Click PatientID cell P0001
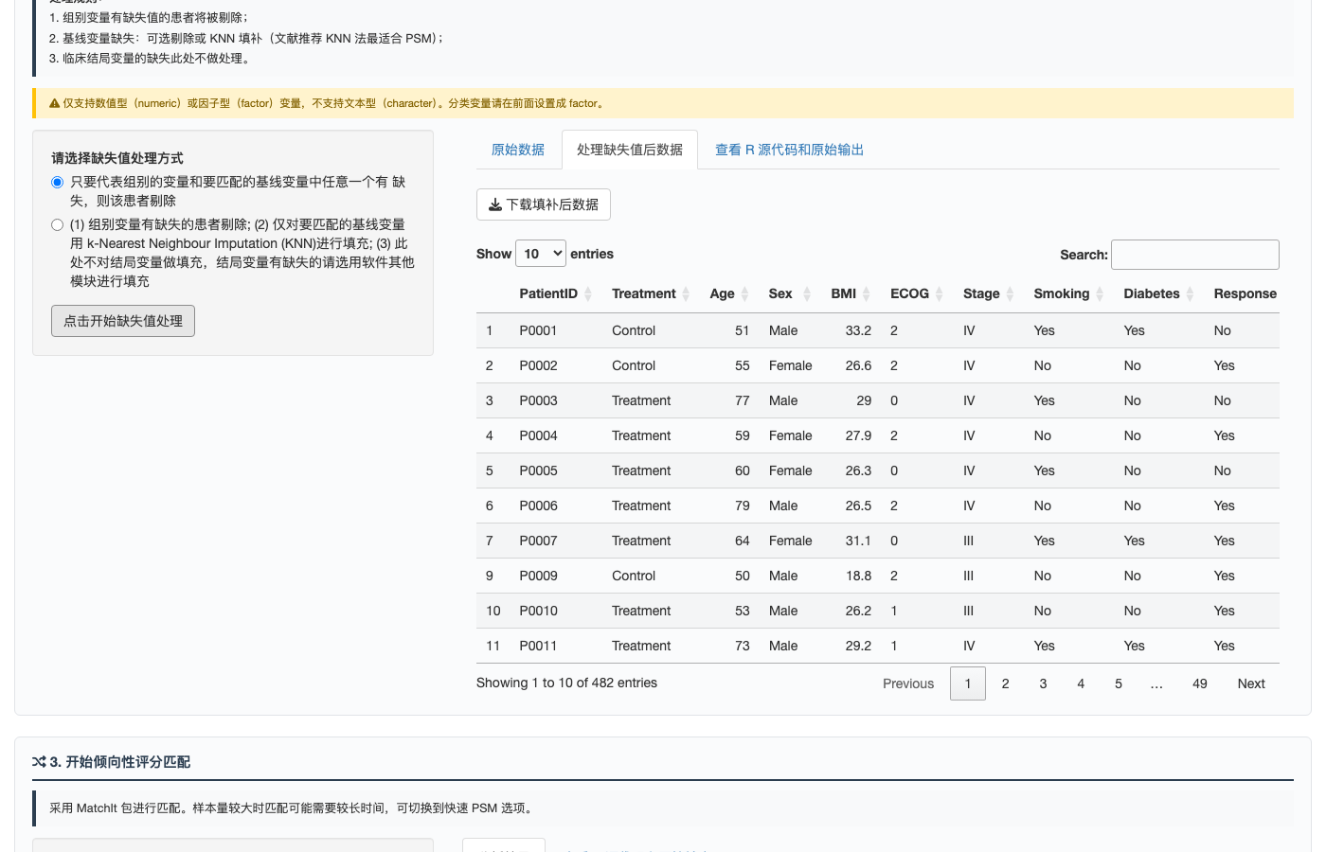Image resolution: width=1326 pixels, height=852 pixels. point(538,330)
